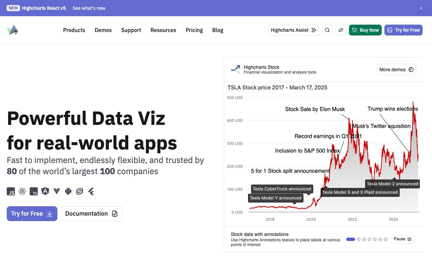Click the More demos button
Screen dimensions: 432x270
click(397, 70)
